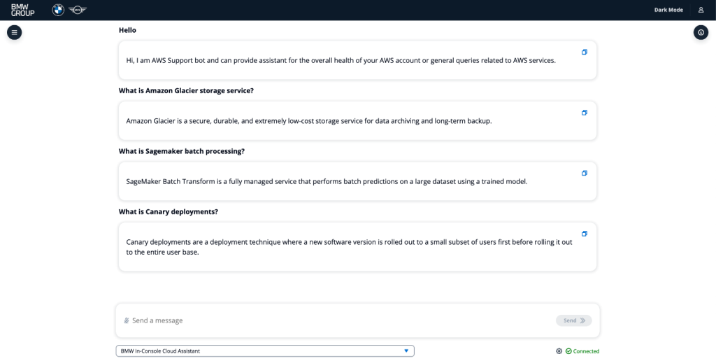This screenshot has height=361, width=716.
Task: Toggle Dark Mode in header
Action: click(668, 10)
